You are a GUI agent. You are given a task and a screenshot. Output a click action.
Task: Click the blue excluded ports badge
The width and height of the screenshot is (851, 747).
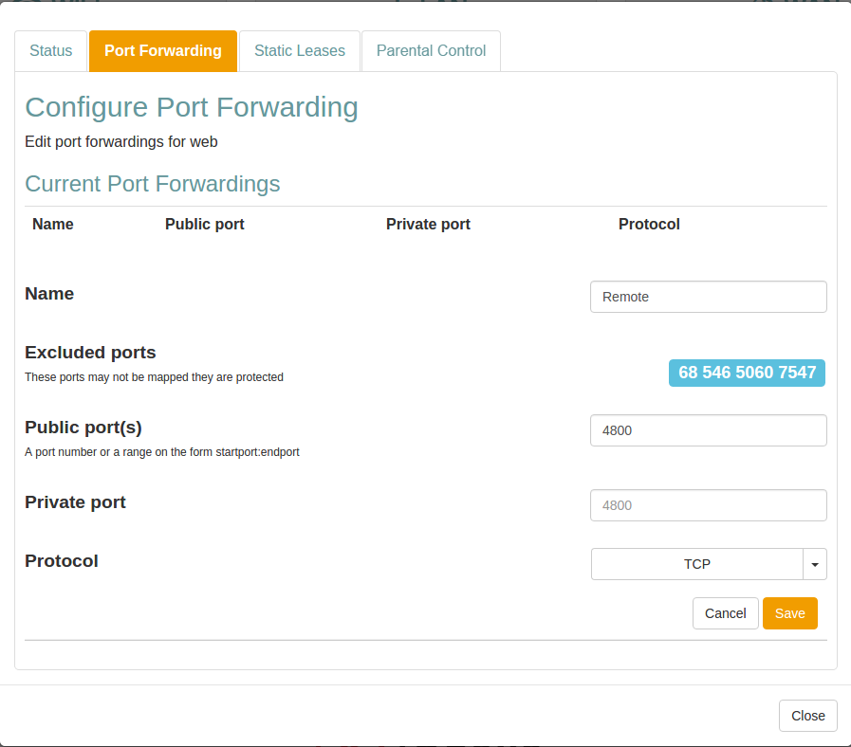coord(747,373)
